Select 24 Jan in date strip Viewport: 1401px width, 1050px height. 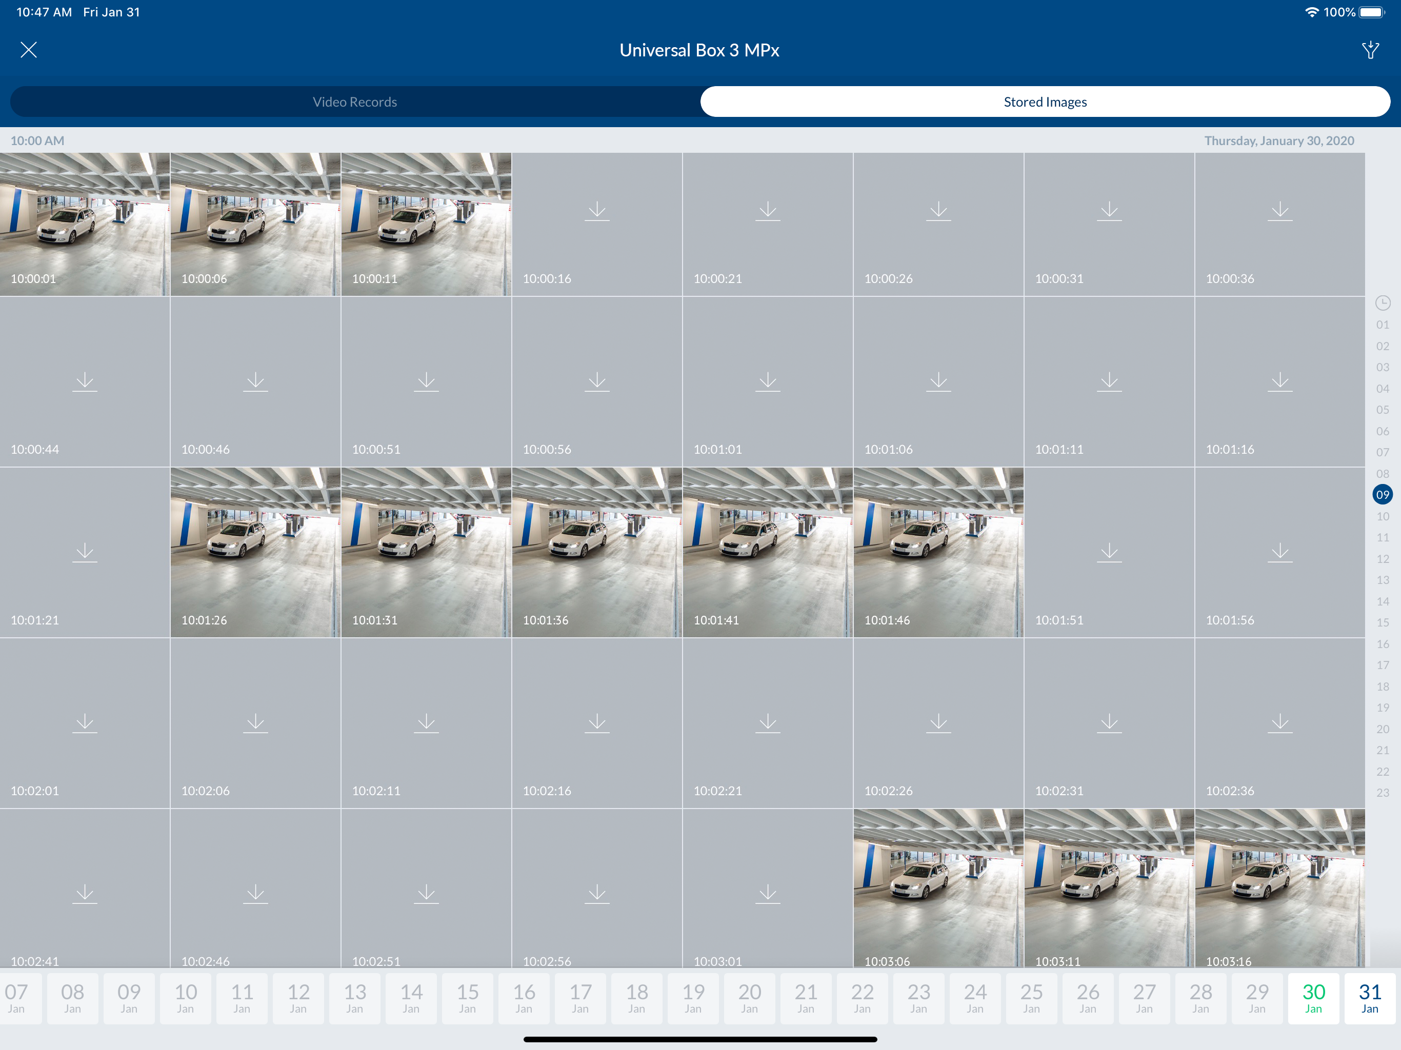tap(975, 998)
